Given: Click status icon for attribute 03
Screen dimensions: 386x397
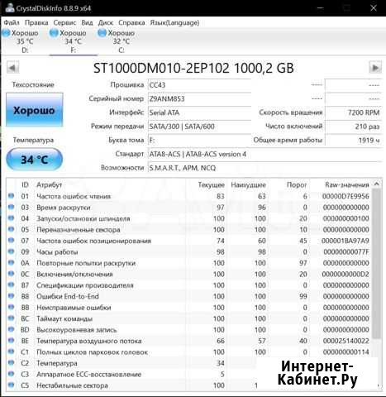Looking at the screenshot, I should (x=11, y=207).
